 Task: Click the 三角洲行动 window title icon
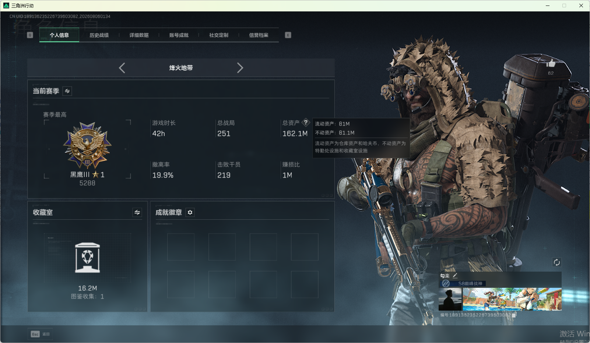pos(6,6)
